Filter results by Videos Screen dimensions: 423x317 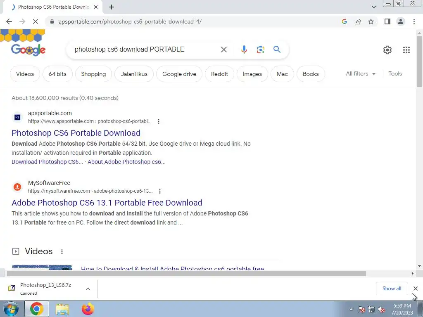[25, 74]
